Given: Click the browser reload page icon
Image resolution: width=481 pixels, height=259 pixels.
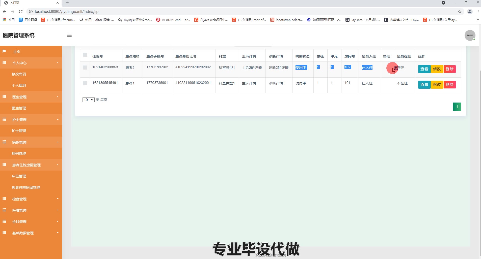Looking at the screenshot, I should pyautogui.click(x=21, y=12).
